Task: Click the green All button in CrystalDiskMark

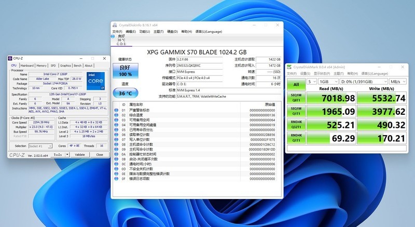Action: pos(296,85)
